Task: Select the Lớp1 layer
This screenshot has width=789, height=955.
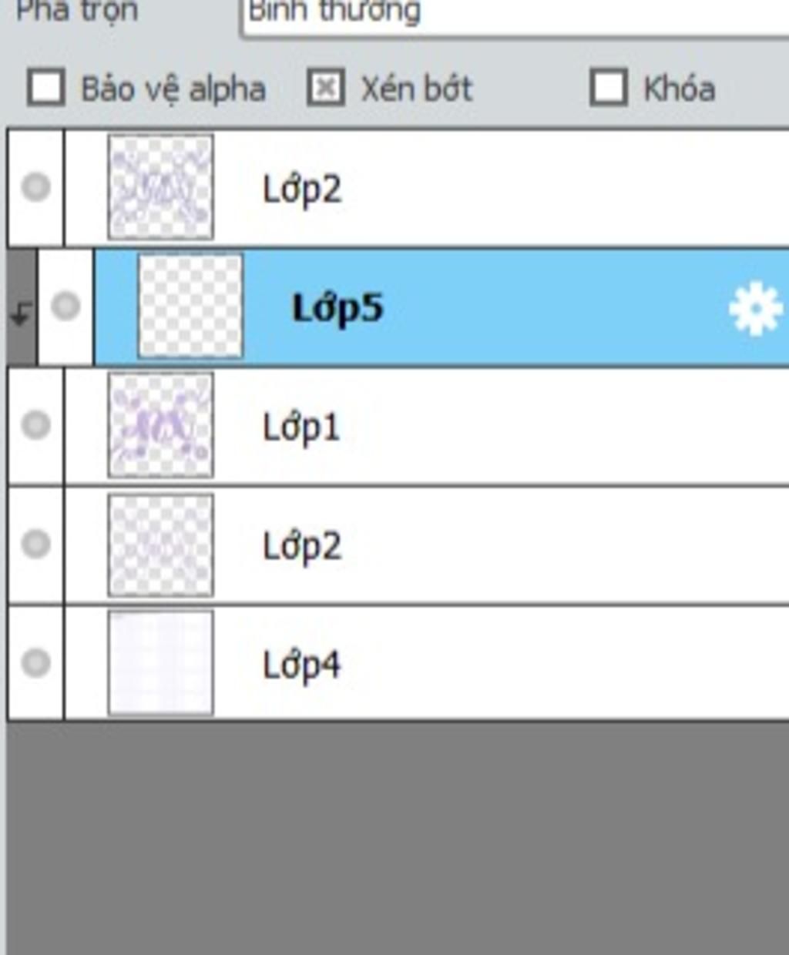Action: coord(301,427)
